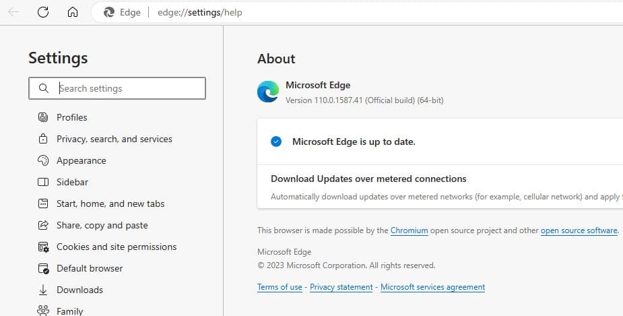Viewport: 623px width, 316px height.
Task: Click the Appearance palette icon
Action: click(x=43, y=160)
